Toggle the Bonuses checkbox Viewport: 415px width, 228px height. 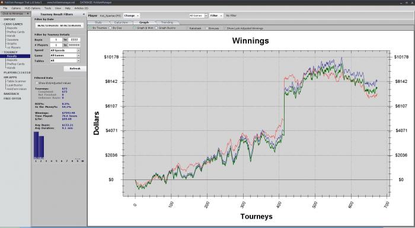point(206,28)
